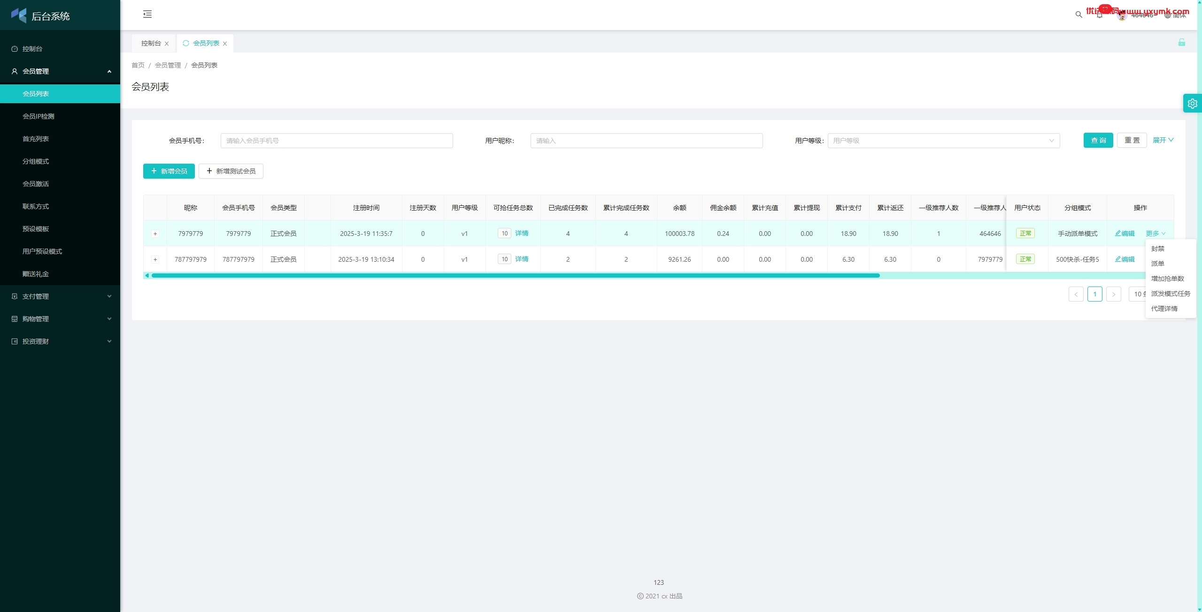The image size is (1202, 612).
Task: Edit member 7979779 with 编辑
Action: tap(1125, 234)
